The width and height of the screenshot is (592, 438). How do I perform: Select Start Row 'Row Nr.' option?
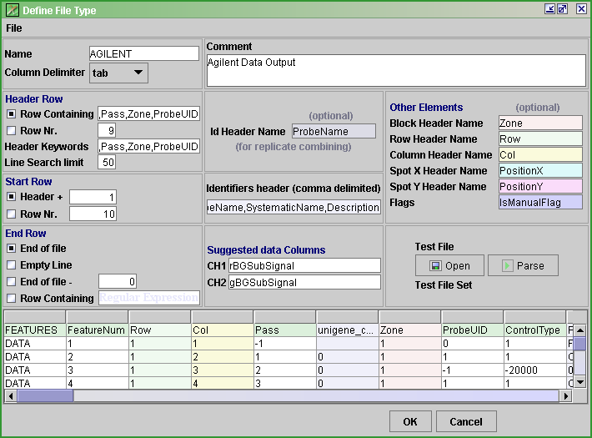(x=12, y=214)
